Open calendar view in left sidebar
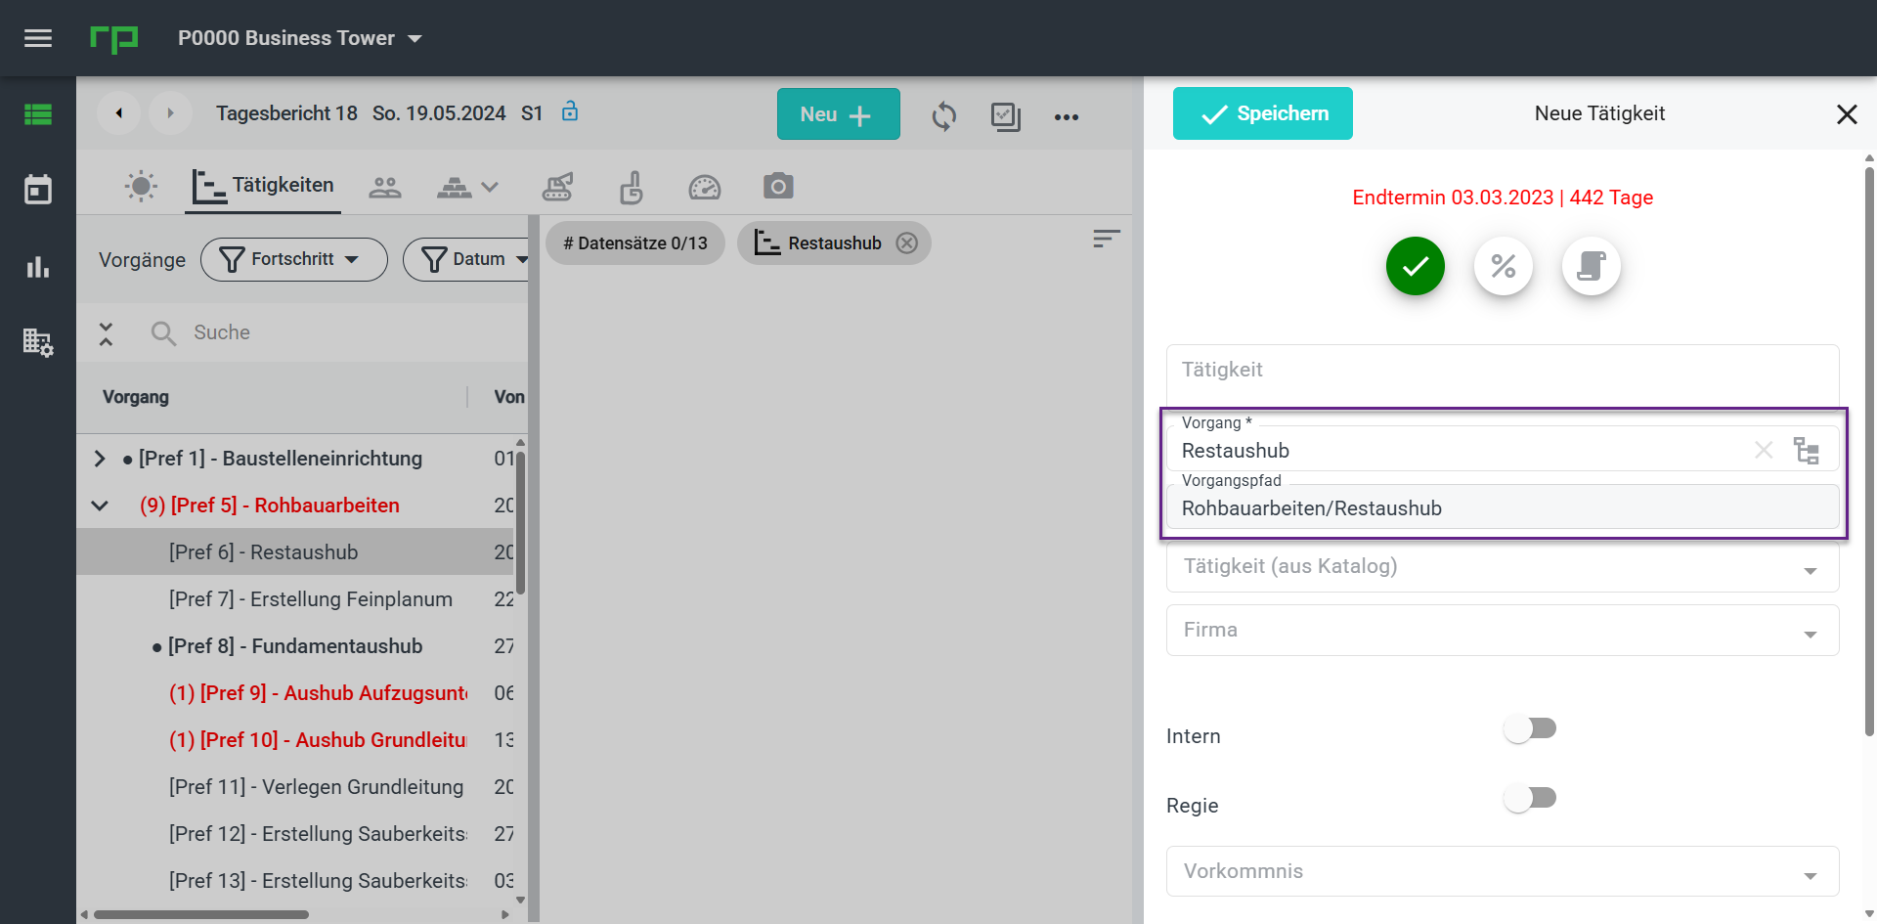Image resolution: width=1877 pixels, height=924 pixels. coord(38,190)
